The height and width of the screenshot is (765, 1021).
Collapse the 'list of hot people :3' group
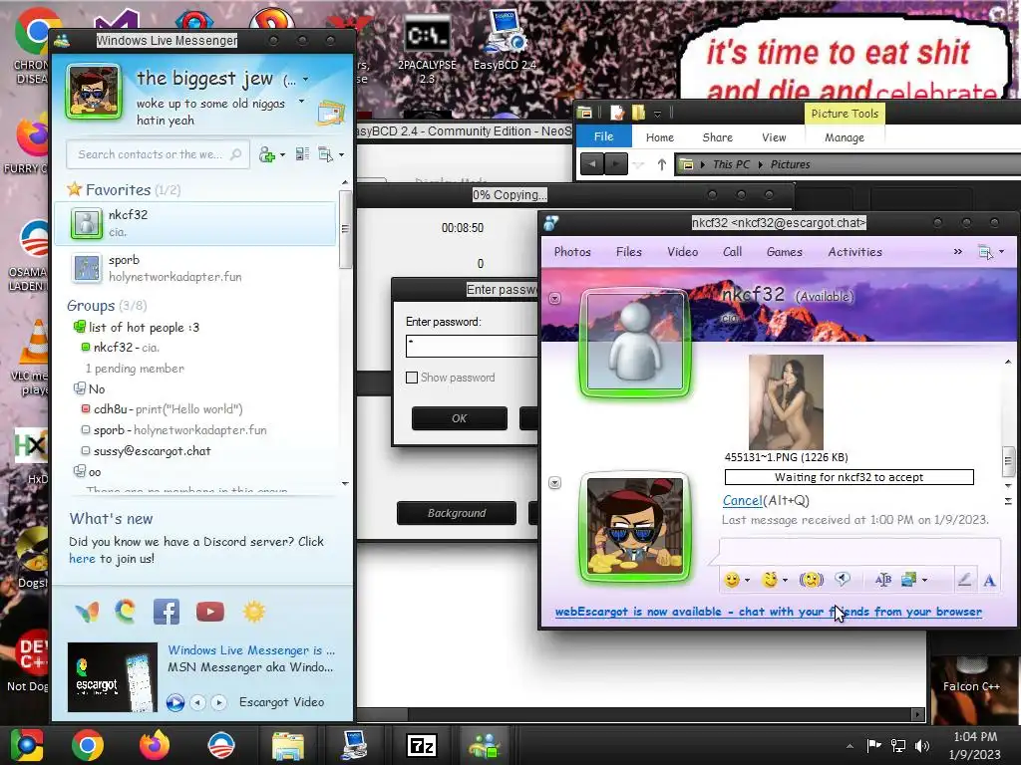click(138, 327)
